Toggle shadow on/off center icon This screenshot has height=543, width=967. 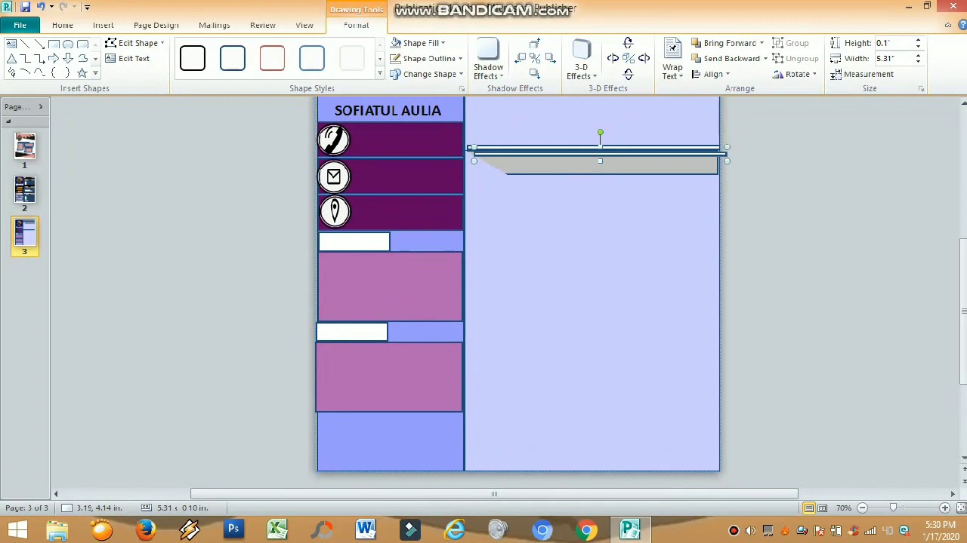[x=534, y=58]
